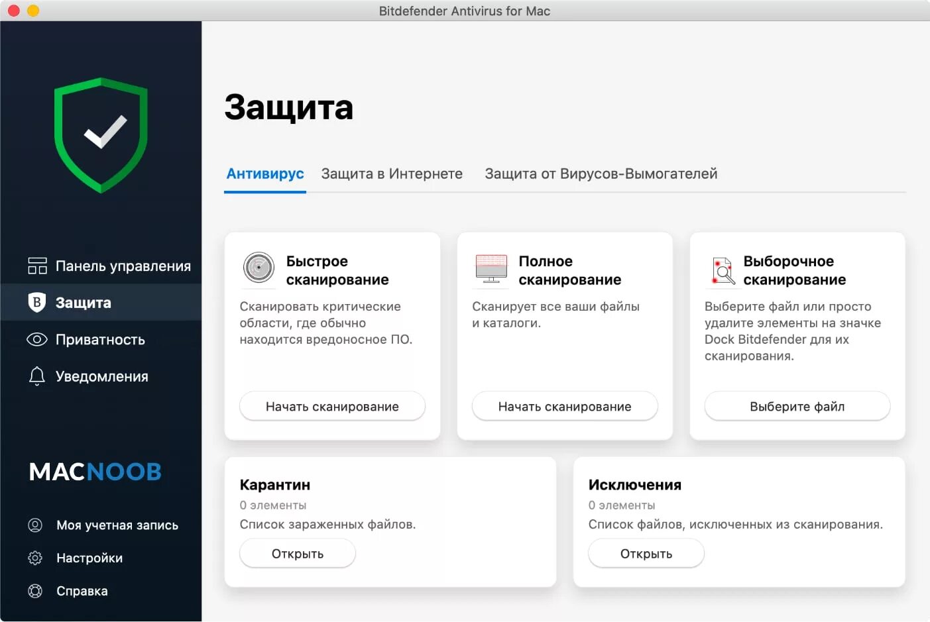Click the magnifier file icon for Выборочное сканирование

pos(723,271)
